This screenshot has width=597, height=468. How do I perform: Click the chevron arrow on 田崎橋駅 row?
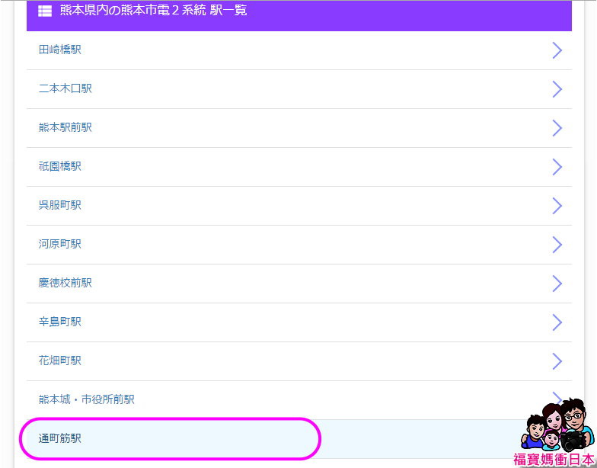557,50
